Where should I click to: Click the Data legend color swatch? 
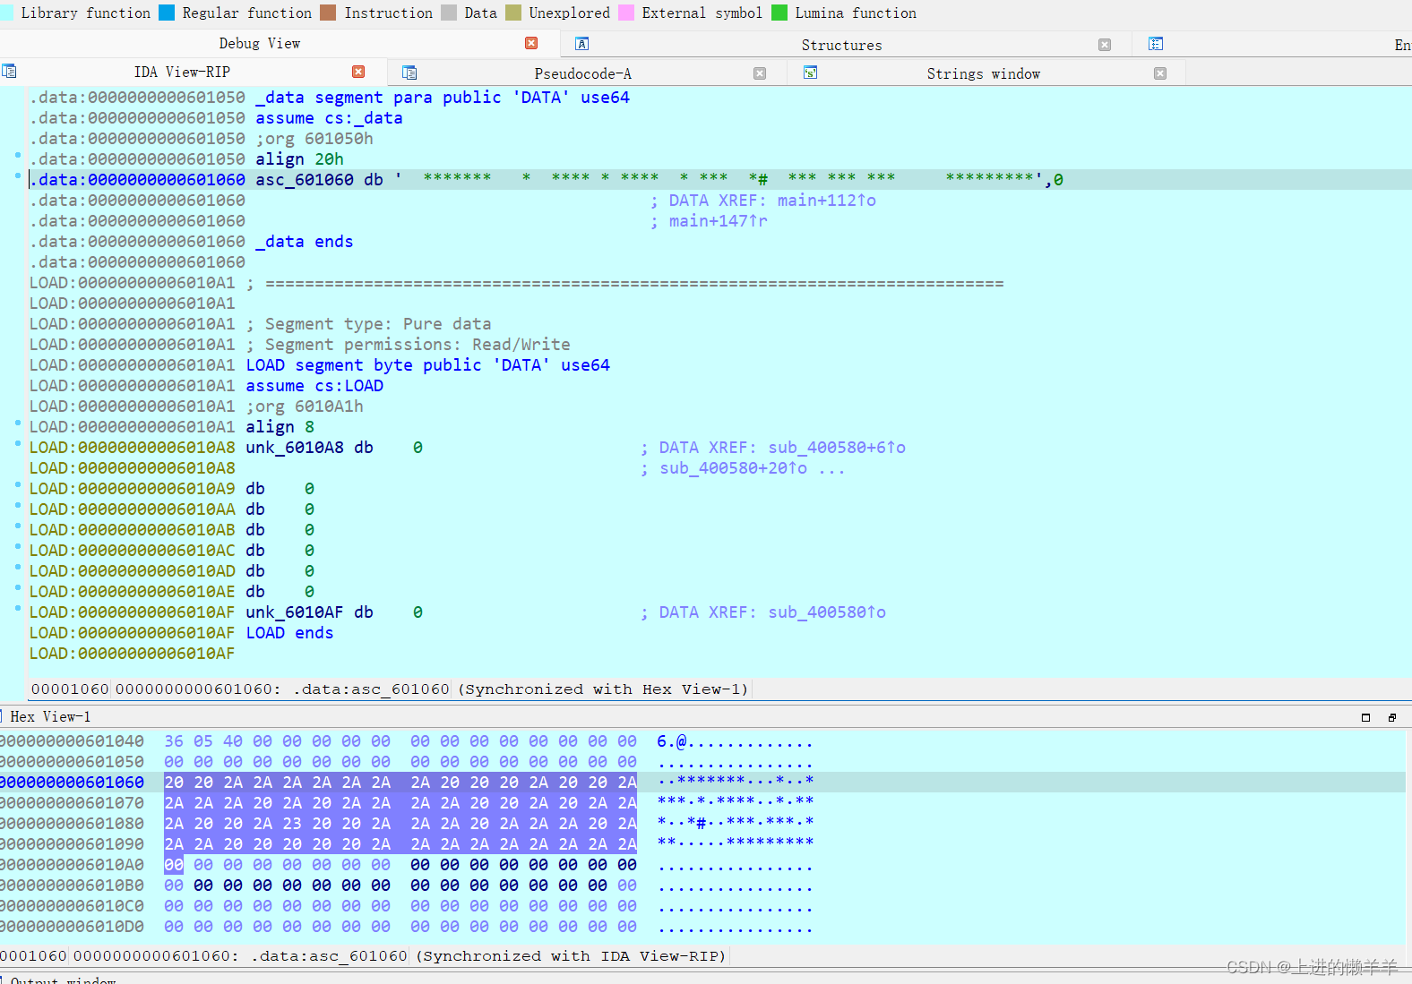(x=449, y=13)
